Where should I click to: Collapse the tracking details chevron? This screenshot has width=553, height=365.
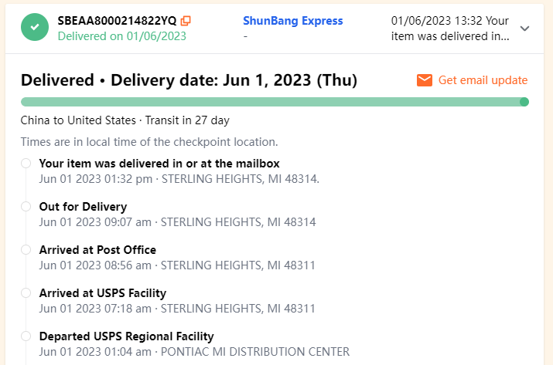pyautogui.click(x=525, y=29)
